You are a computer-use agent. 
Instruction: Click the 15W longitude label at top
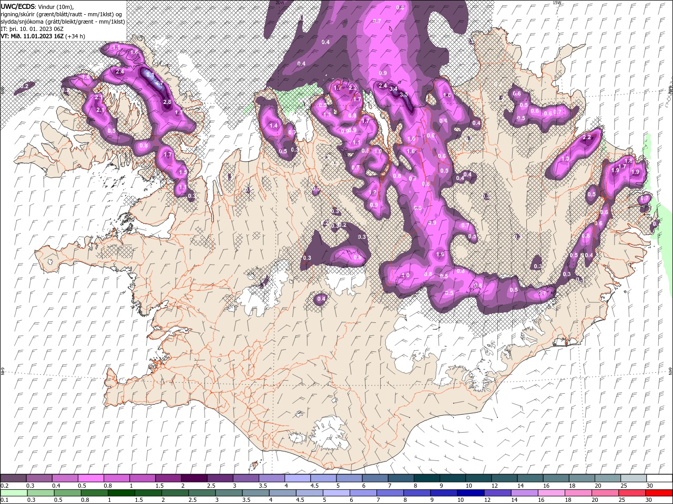[x=557, y=3]
